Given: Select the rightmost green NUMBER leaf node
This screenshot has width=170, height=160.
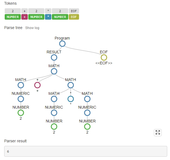Looking at the screenshot, I should pos(87,127).
